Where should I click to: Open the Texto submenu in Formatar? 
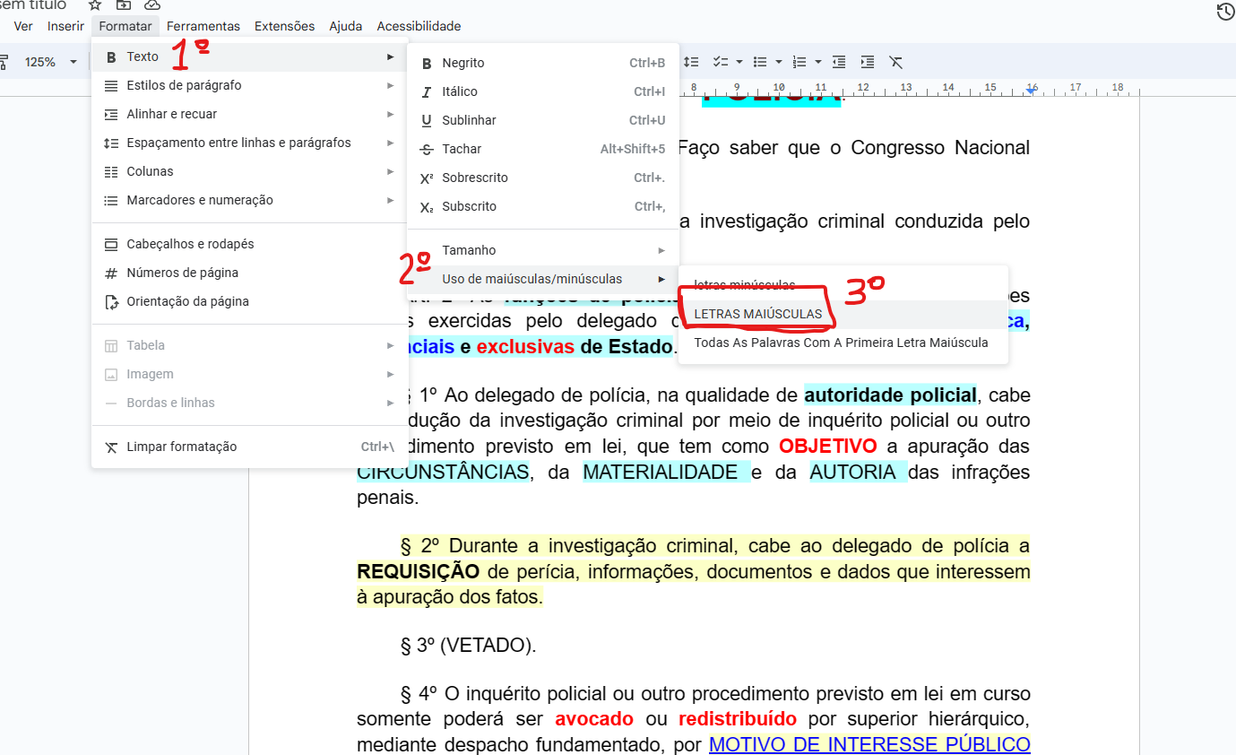click(x=250, y=56)
